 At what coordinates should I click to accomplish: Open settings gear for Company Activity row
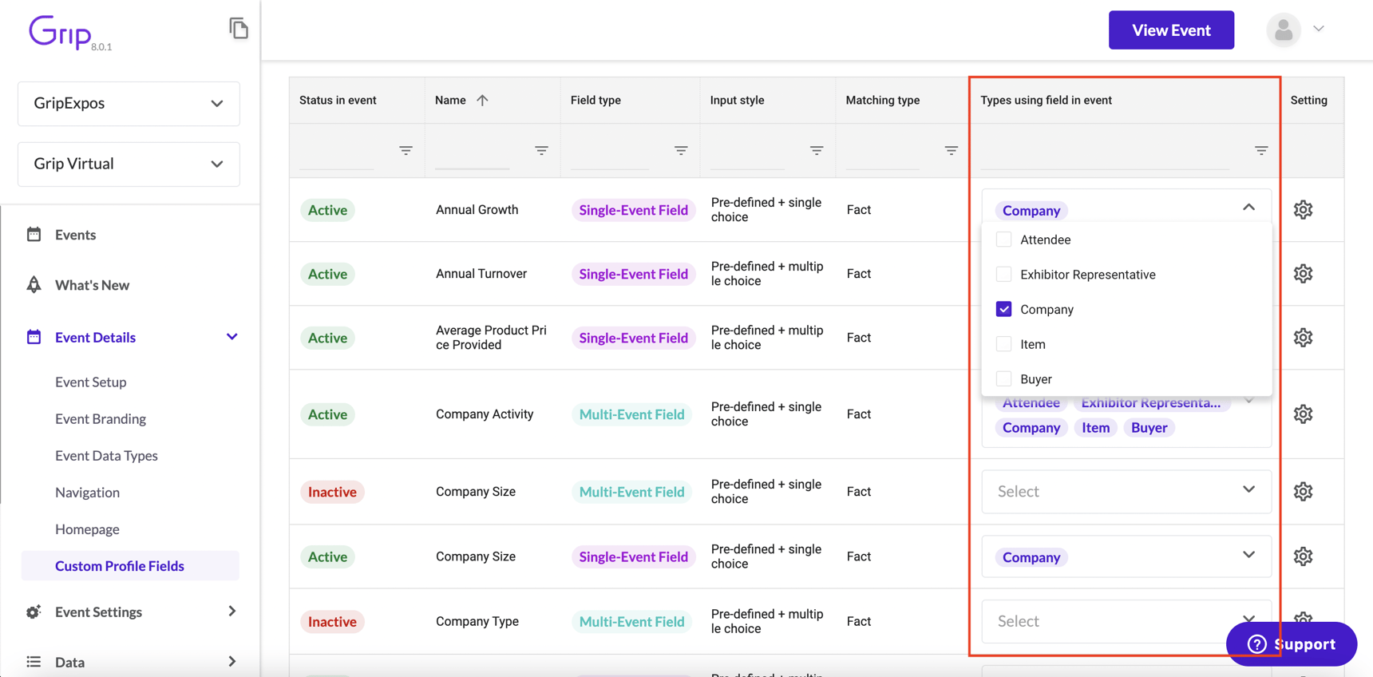pyautogui.click(x=1303, y=414)
